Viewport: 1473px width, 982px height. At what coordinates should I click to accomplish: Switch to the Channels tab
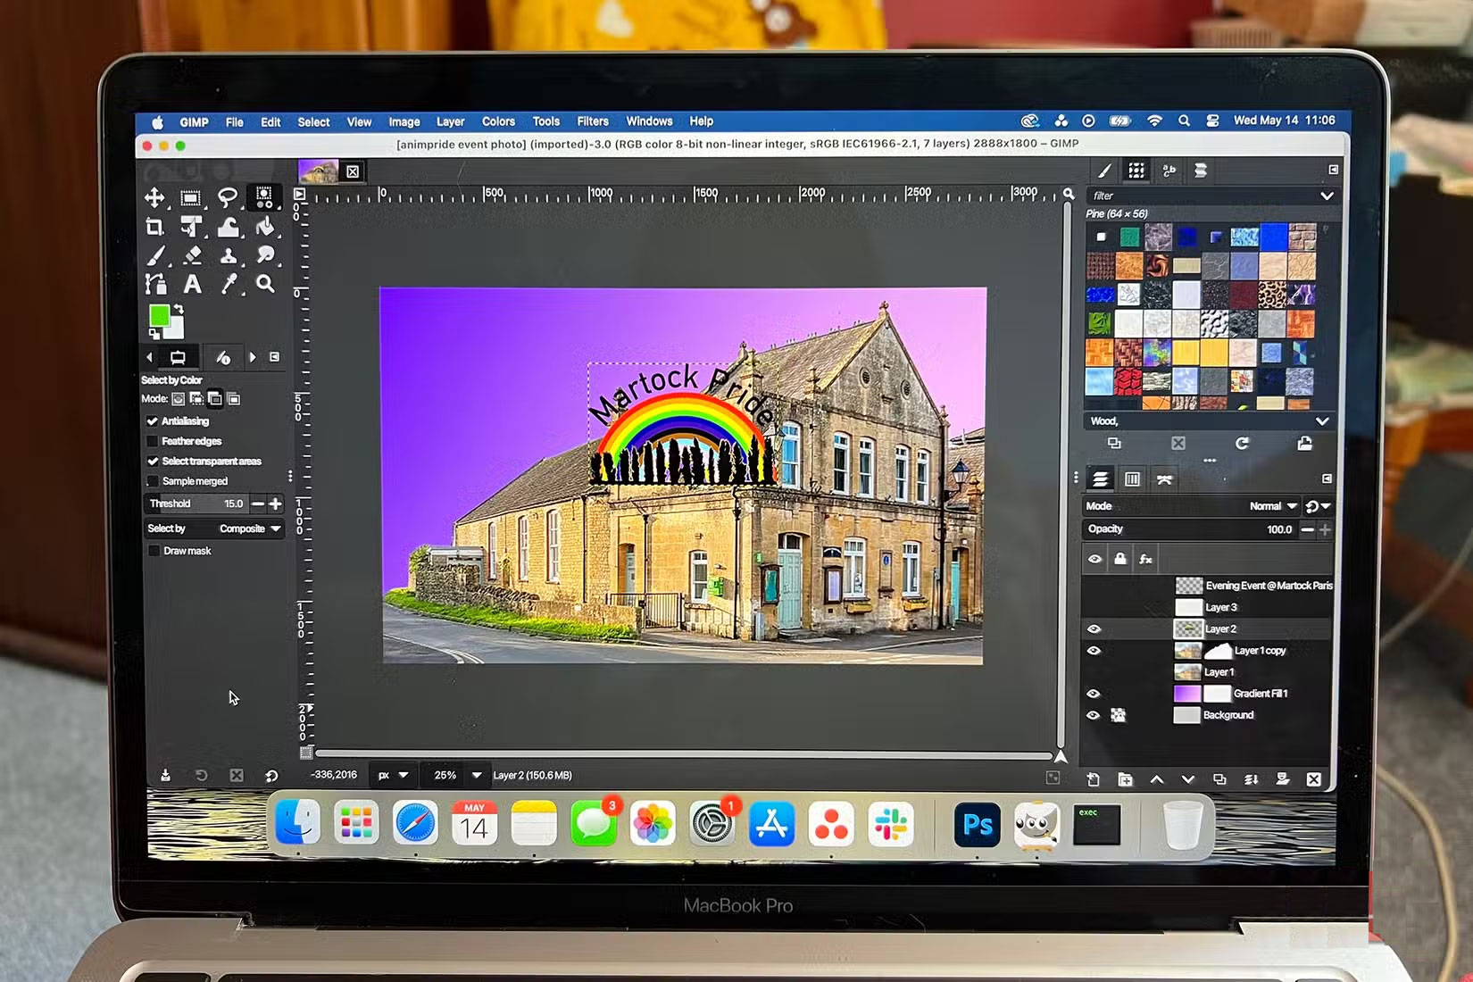point(1132,479)
